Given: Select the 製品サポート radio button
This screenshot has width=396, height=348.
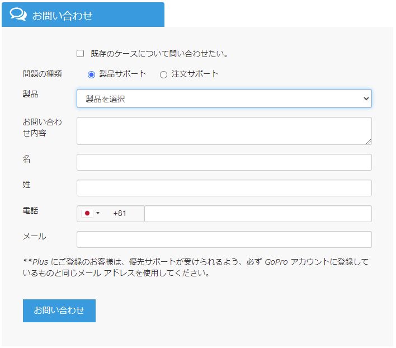Looking at the screenshot, I should [x=91, y=74].
